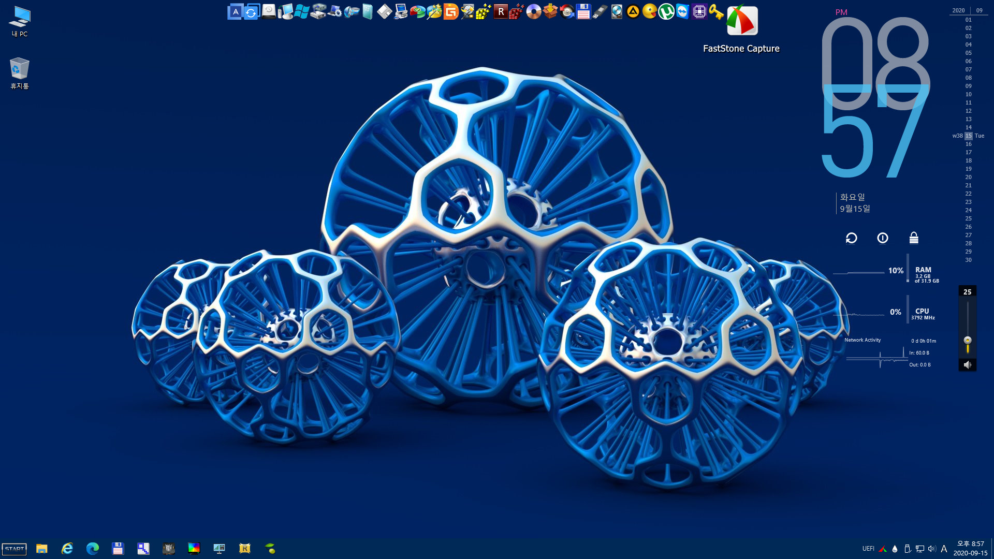This screenshot has width=994, height=559.
Task: Launch the purple CPU-Z chip icon
Action: pos(699,11)
